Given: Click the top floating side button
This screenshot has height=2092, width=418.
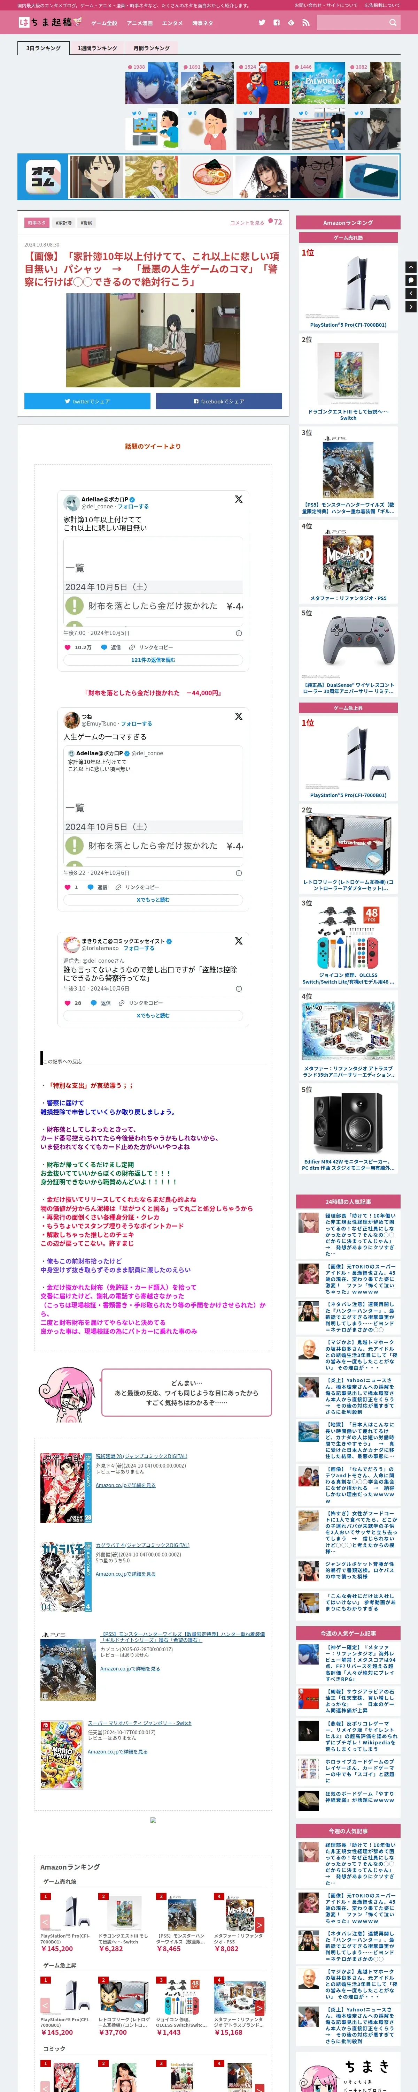Looking at the screenshot, I should pyautogui.click(x=411, y=267).
